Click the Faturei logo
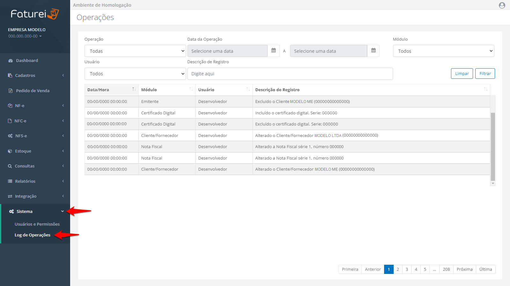The image size is (510, 286). tap(35, 14)
